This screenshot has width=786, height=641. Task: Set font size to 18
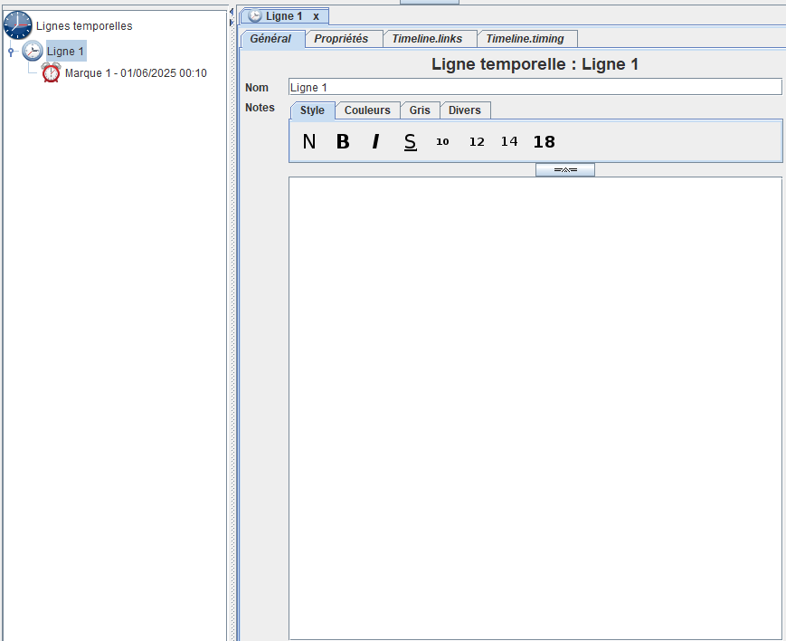coord(544,141)
